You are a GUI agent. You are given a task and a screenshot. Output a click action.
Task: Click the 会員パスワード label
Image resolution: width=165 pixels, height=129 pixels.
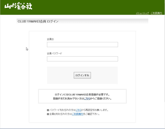click(x=54, y=54)
